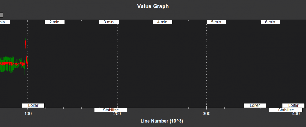Click the Loiter mode label near 100
306x127 pixels.
click(33, 105)
